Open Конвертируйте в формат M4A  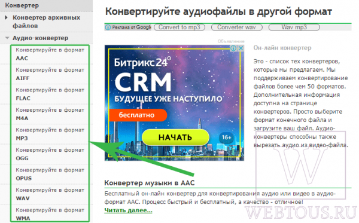click(50, 114)
